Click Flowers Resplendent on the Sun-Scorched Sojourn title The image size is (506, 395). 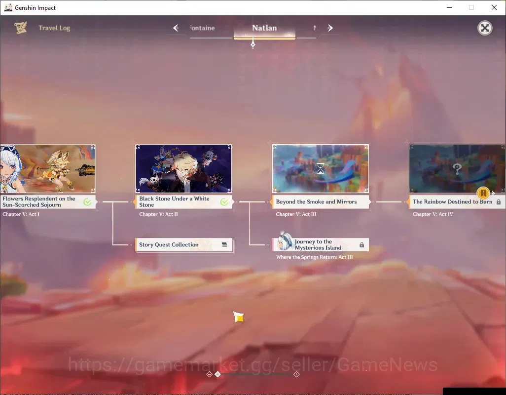[x=39, y=202]
